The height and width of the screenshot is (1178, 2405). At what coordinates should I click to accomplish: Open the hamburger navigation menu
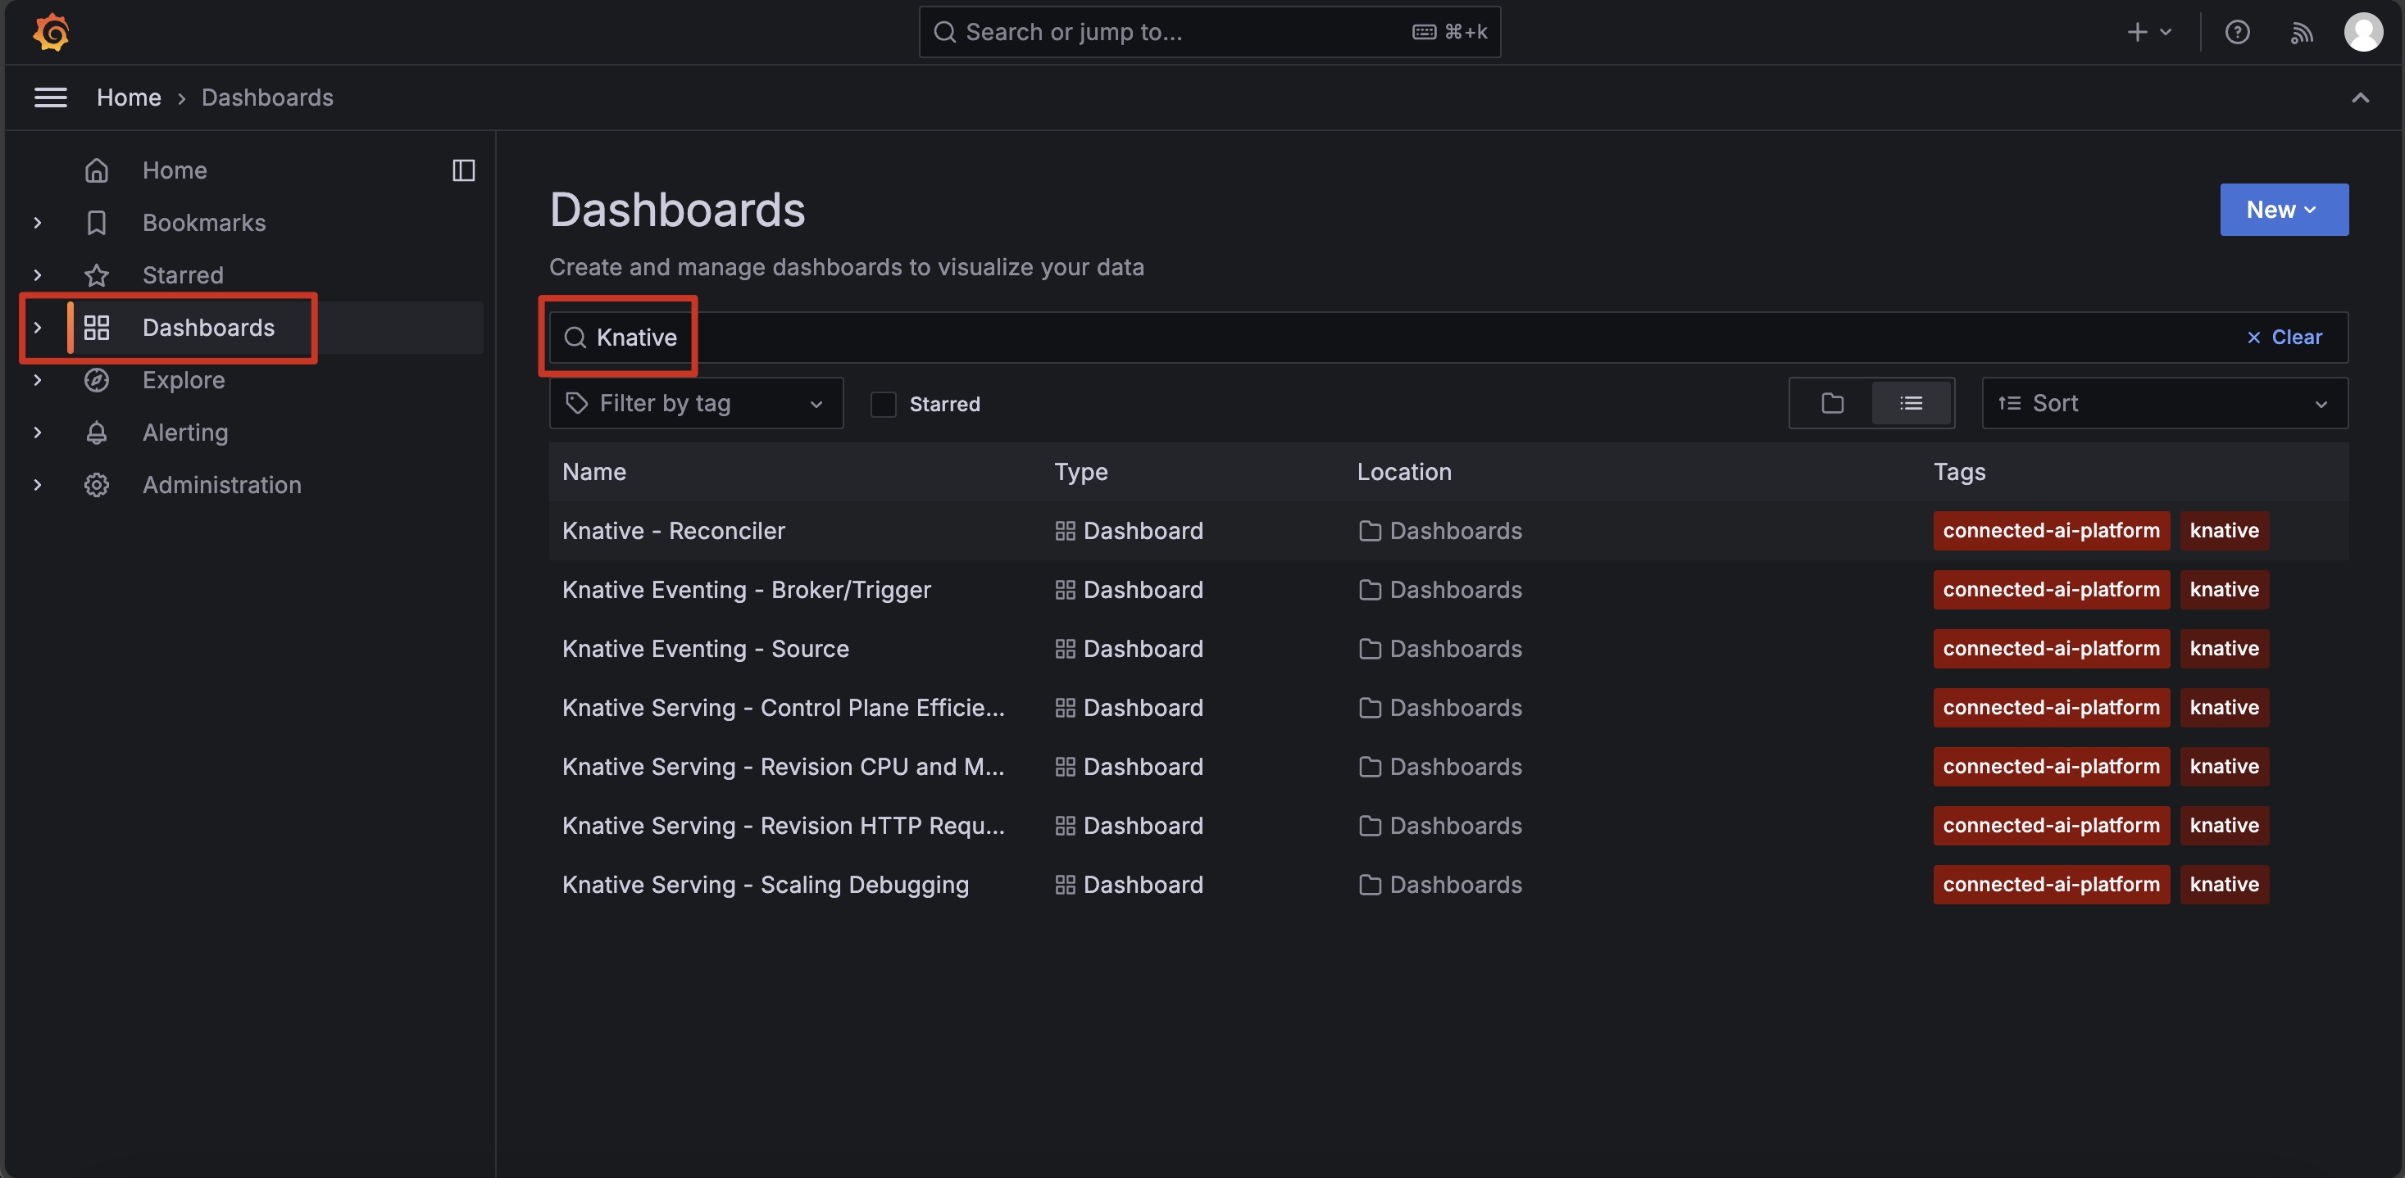51,97
